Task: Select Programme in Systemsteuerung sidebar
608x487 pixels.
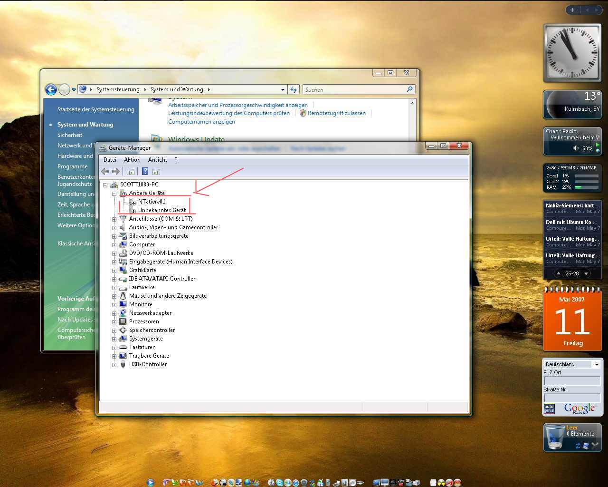Action: [73, 166]
